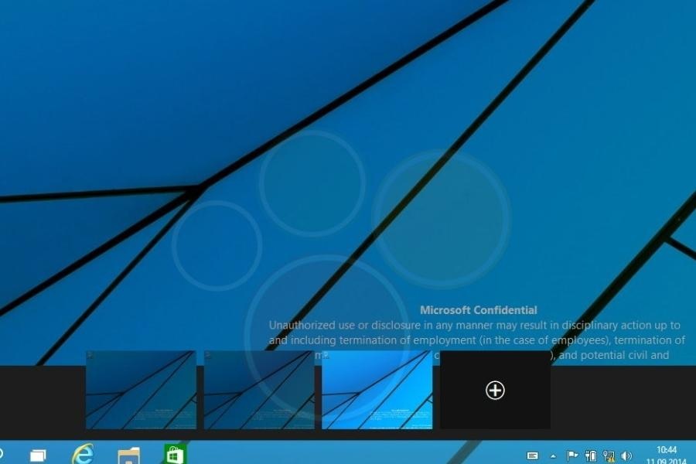
Task: Launch Internet Explorer from the taskbar
Action: [x=83, y=454]
